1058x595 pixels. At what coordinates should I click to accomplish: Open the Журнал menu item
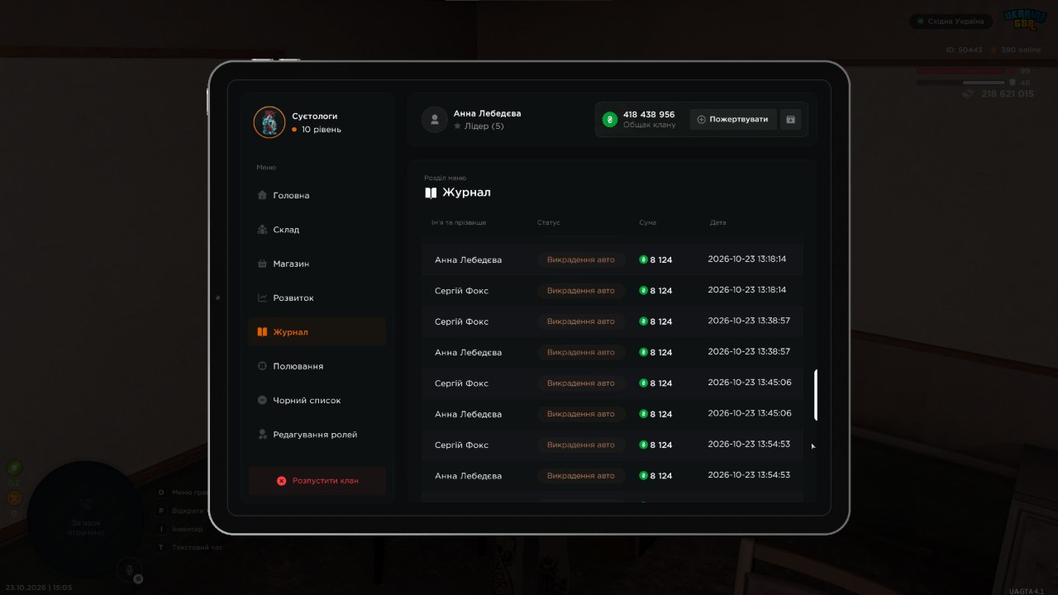click(x=317, y=332)
